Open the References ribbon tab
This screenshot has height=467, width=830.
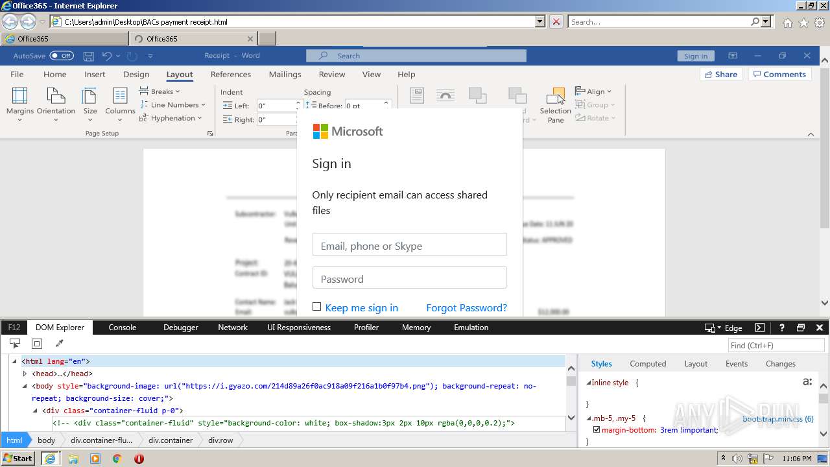[x=231, y=75]
